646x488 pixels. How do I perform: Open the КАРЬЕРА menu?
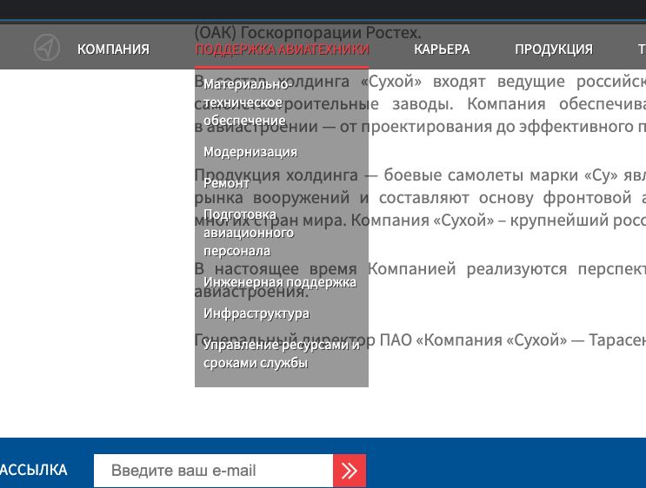coord(442,49)
